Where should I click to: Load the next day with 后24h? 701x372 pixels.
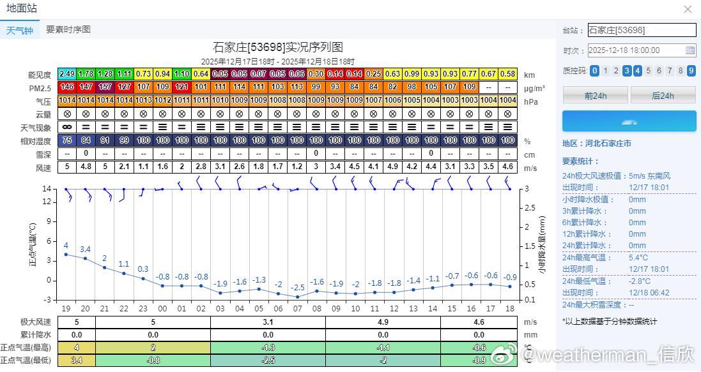[x=663, y=96]
